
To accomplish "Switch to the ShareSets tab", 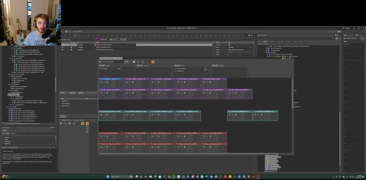I will click(288, 42).
